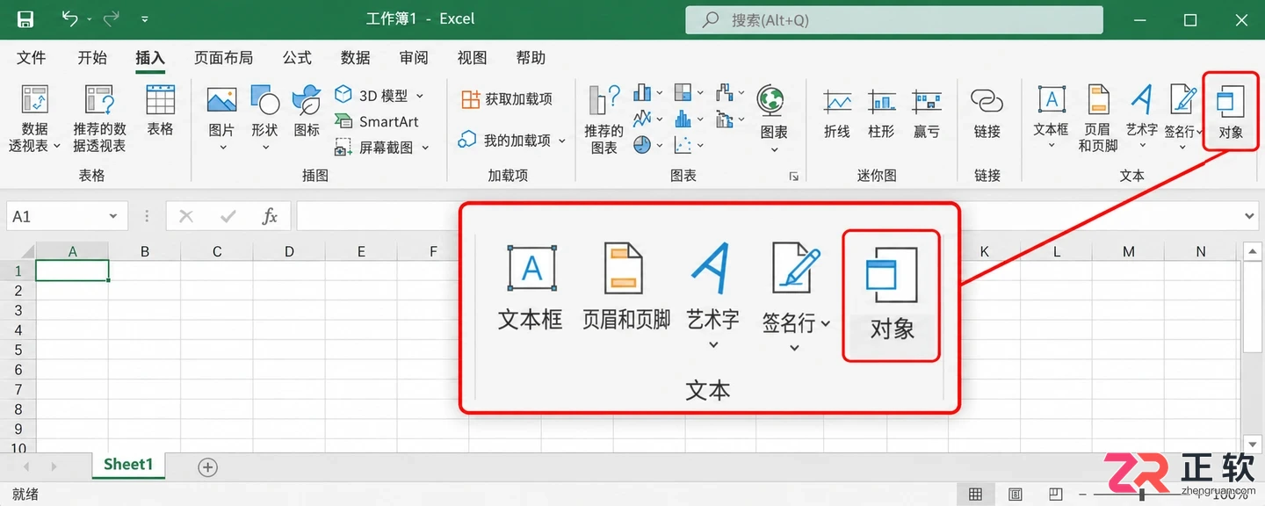Open the shapes gallery (形状)

[x=264, y=119]
